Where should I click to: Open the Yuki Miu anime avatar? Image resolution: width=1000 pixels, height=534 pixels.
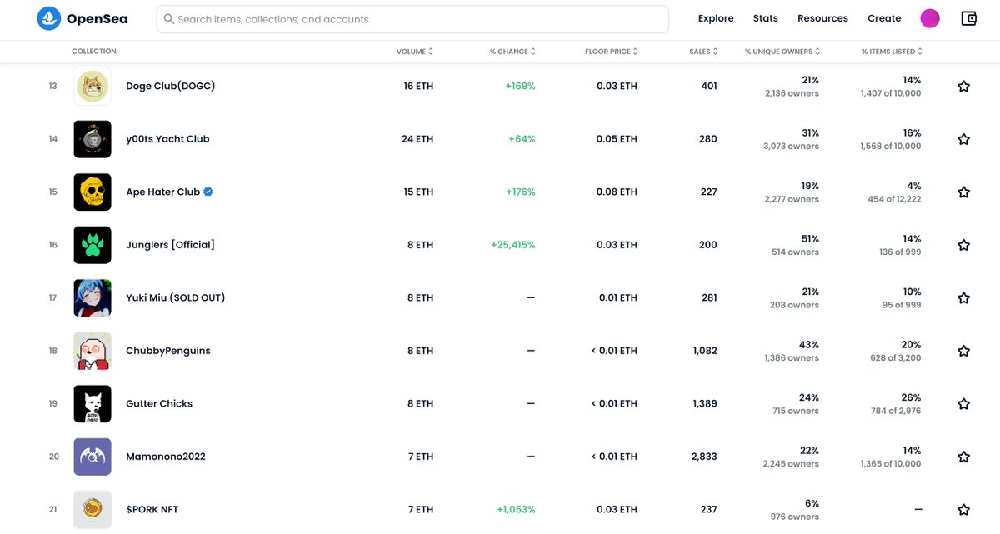pos(92,298)
